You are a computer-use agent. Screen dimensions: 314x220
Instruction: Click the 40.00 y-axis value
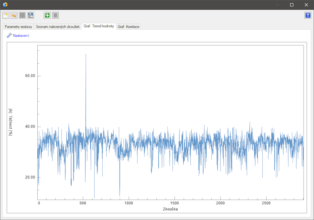30,126
